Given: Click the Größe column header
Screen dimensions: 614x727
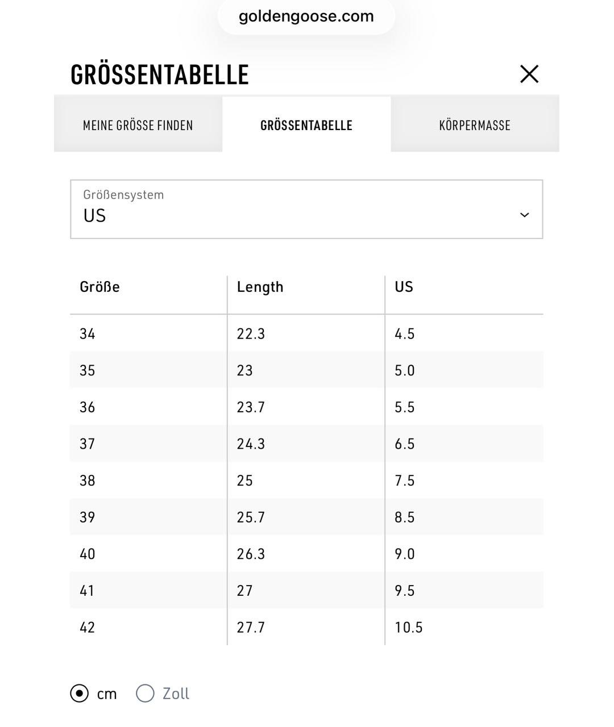Looking at the screenshot, I should point(99,287).
